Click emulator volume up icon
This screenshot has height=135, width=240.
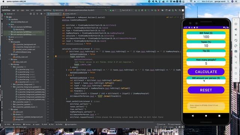click(236, 29)
